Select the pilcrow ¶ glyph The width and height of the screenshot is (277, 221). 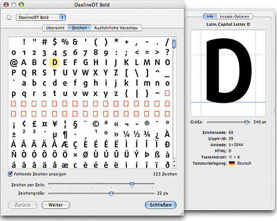click(x=65, y=135)
